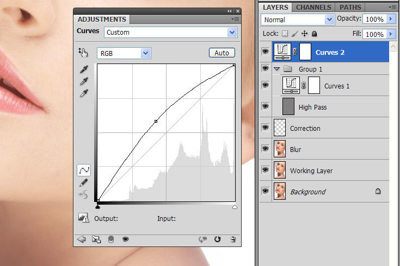The image size is (400, 266).
Task: Close the Adjustments panel
Action: (x=238, y=11)
